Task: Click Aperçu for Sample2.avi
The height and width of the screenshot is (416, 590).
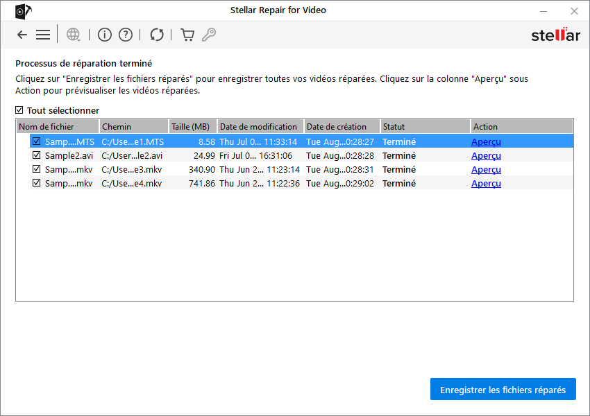Action: click(486, 156)
